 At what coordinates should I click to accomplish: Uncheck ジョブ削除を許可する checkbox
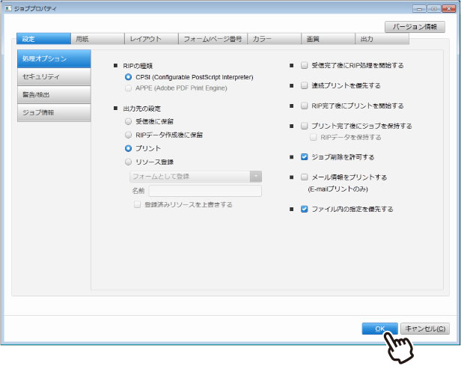point(305,157)
